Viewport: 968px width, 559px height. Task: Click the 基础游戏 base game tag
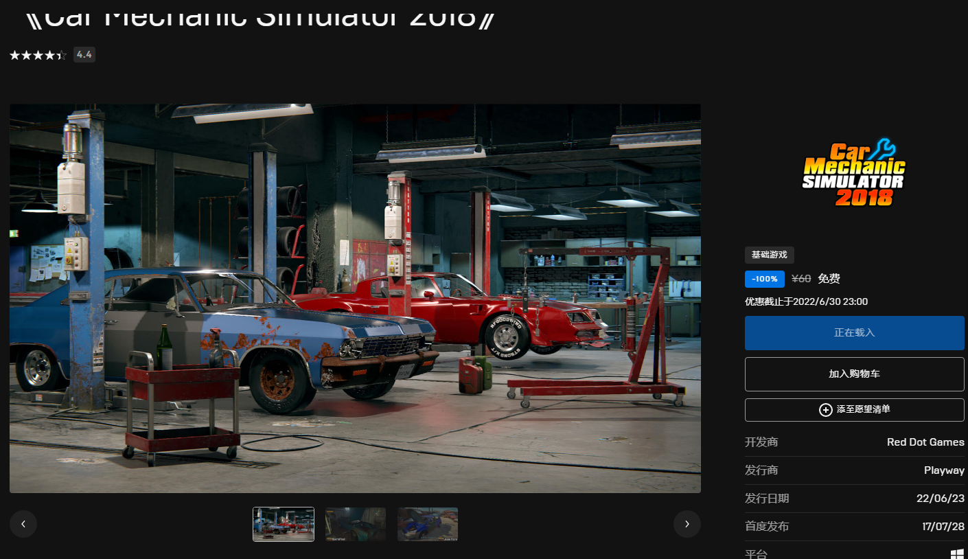point(770,255)
